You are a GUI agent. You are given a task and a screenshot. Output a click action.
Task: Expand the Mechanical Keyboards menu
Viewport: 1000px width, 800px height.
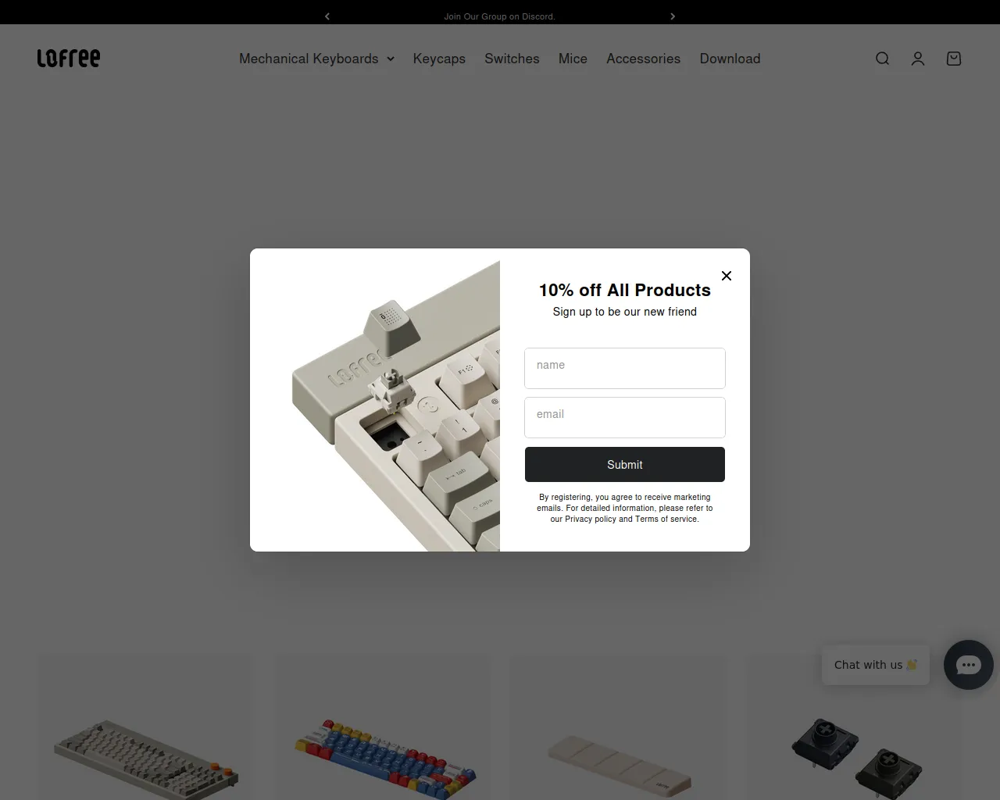tap(316, 59)
